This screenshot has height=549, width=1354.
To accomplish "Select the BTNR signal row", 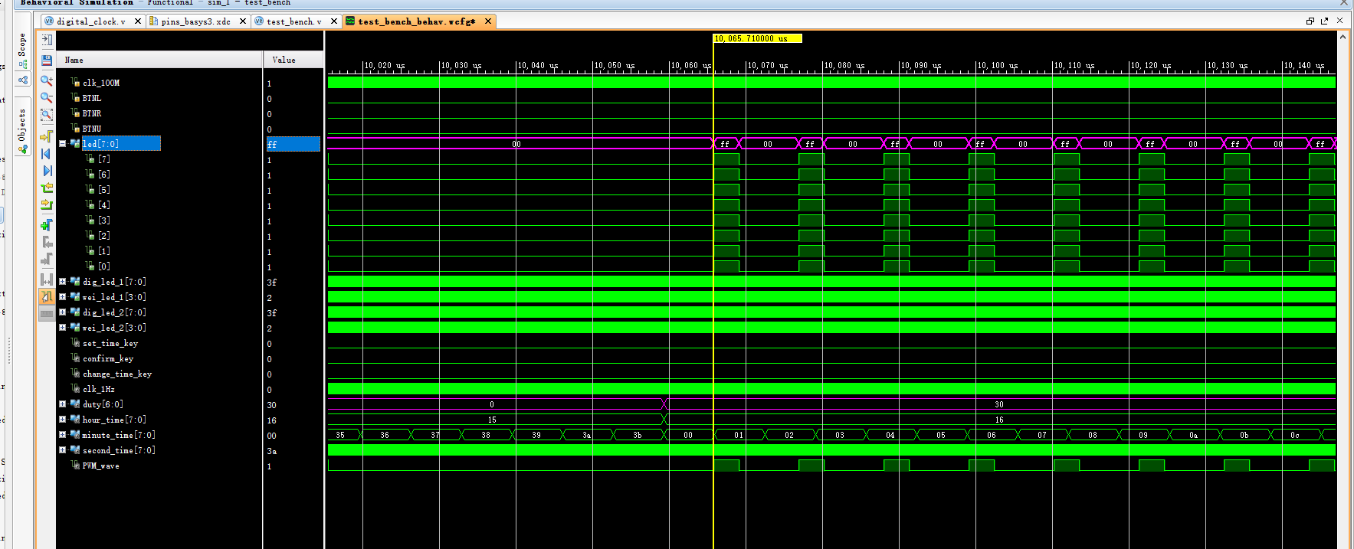I will tap(92, 113).
